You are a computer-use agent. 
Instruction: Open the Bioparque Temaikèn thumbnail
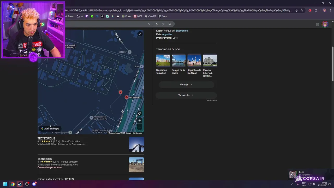click(163, 60)
